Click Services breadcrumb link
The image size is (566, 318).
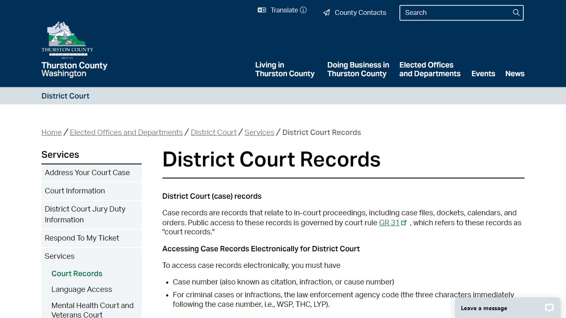coord(259,132)
